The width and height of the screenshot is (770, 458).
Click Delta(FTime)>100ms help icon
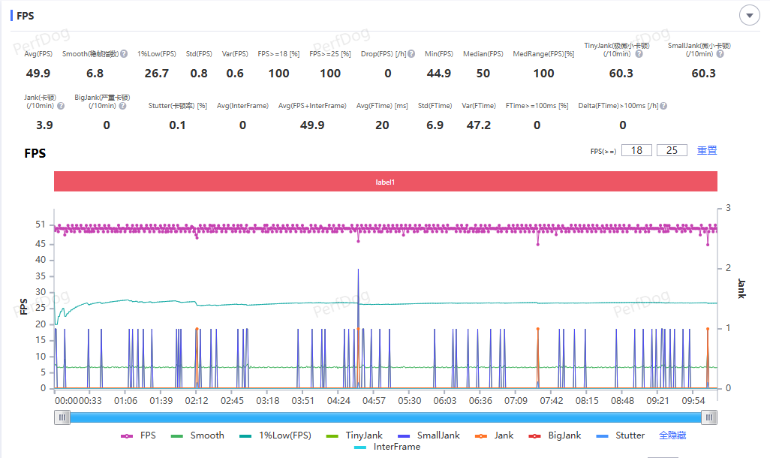click(x=663, y=106)
